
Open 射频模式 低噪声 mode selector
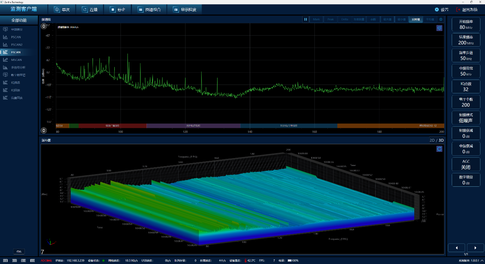click(465, 118)
